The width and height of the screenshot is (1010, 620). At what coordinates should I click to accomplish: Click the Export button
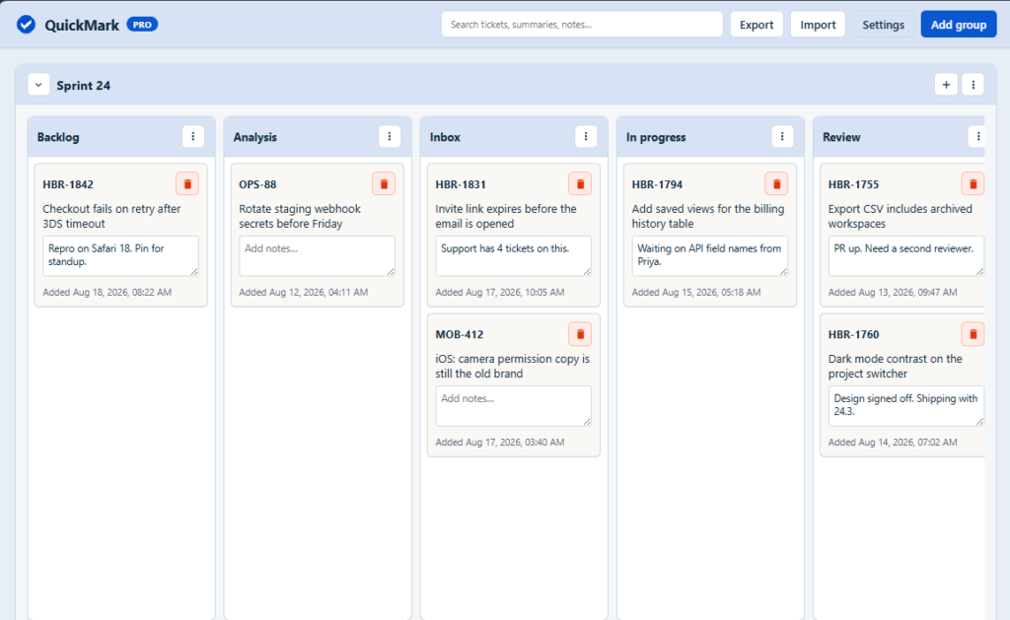tap(757, 25)
